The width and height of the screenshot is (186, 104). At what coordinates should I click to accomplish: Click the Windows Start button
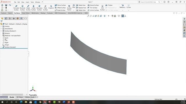2,102
